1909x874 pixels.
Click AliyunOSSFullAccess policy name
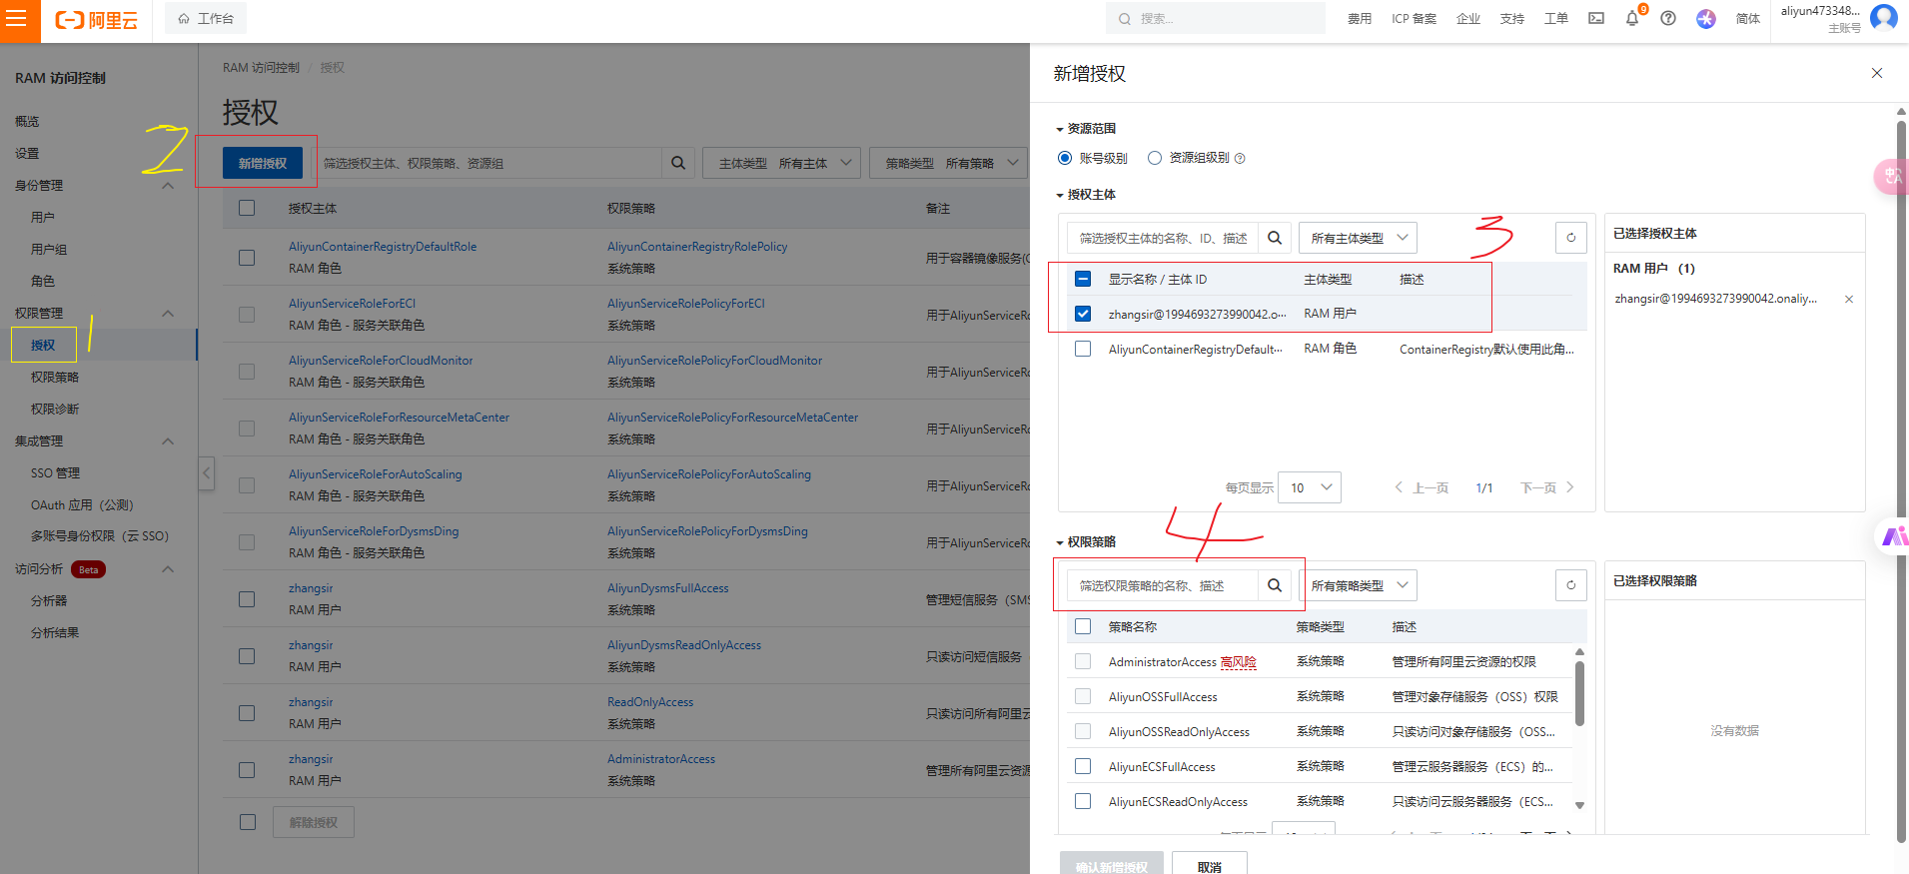pos(1163,696)
